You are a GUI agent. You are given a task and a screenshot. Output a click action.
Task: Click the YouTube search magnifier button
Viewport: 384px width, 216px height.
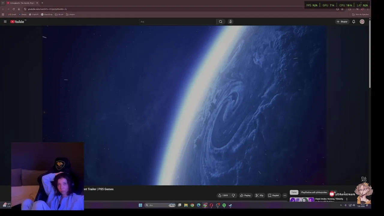pos(220,22)
